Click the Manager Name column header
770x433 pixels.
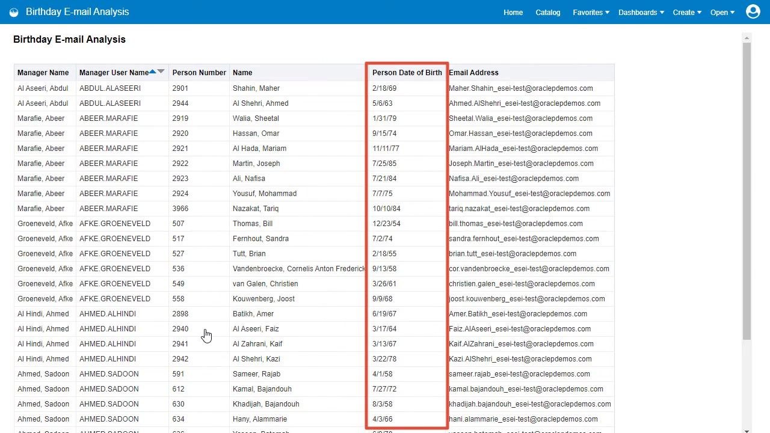tap(43, 73)
